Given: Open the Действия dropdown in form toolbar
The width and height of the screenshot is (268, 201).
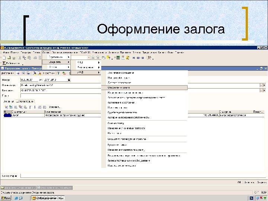Looking at the screenshot, I should (7, 73).
